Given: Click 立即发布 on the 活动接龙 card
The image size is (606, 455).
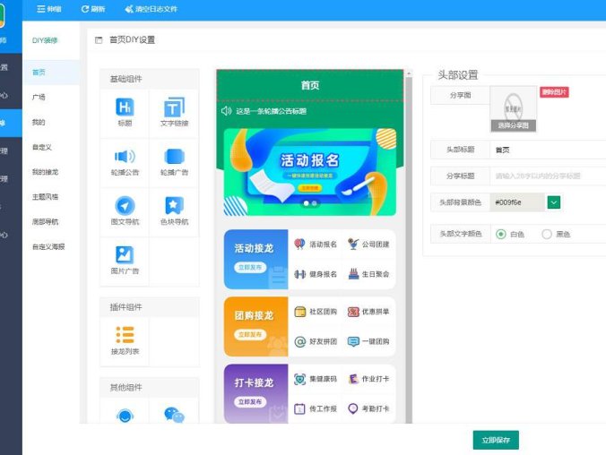Looking at the screenshot, I should pyautogui.click(x=250, y=267).
